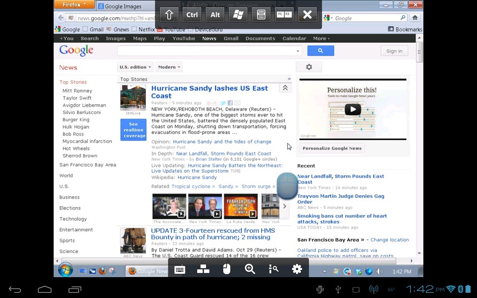Open the DeviceGuru bookmark
Viewport: 477px width, 298px height.
point(205,29)
